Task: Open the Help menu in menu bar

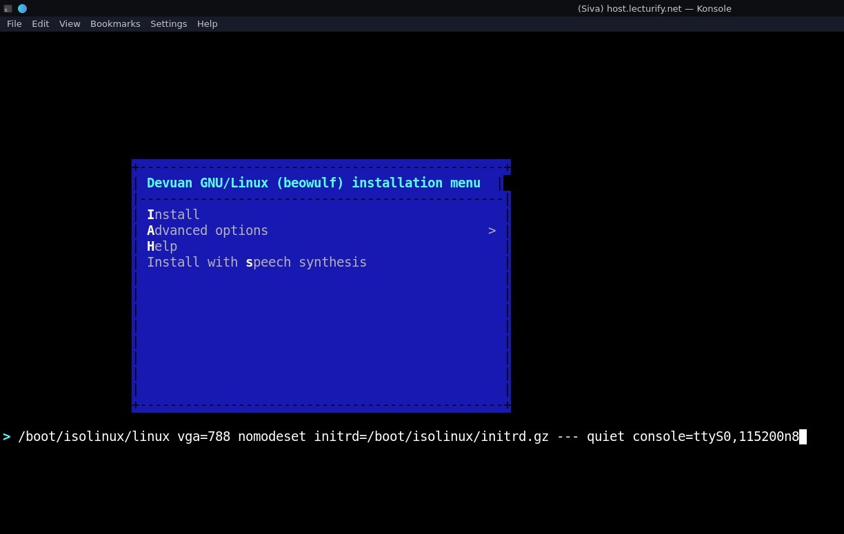Action: [x=207, y=23]
